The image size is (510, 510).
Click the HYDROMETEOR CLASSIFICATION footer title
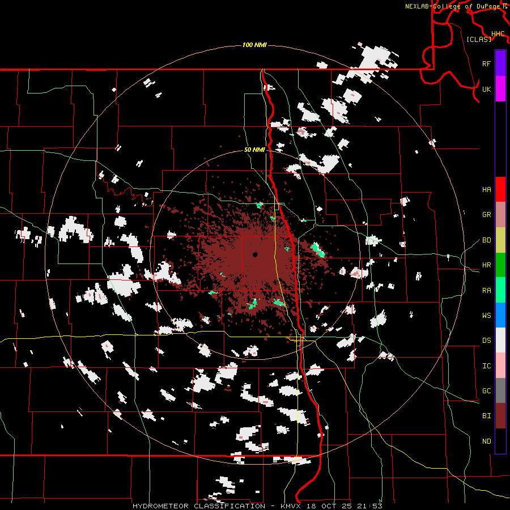(199, 506)
